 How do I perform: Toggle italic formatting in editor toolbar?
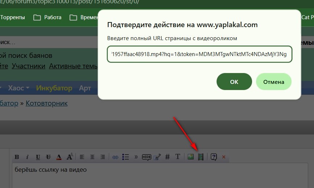[27, 157]
